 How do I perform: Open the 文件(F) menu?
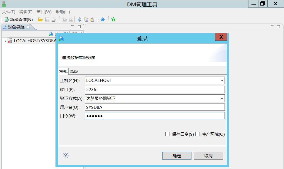coord(9,12)
